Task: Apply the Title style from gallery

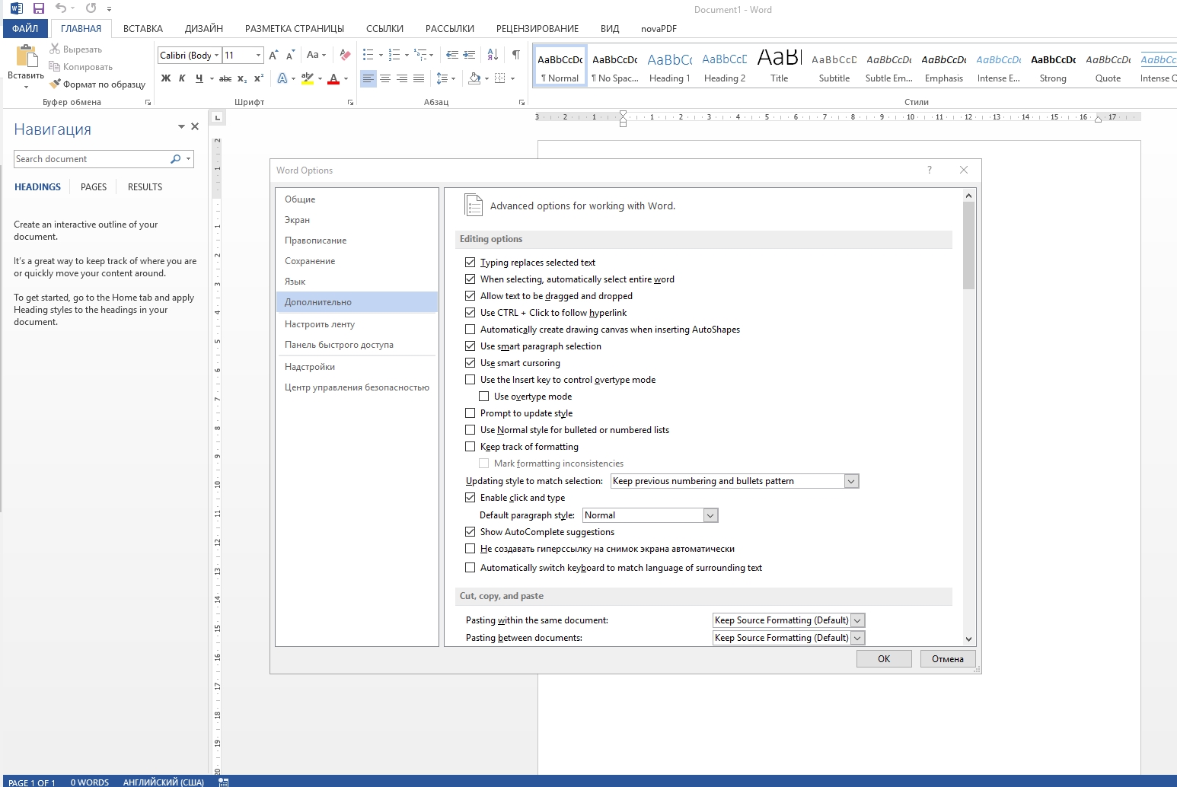Action: coord(780,67)
